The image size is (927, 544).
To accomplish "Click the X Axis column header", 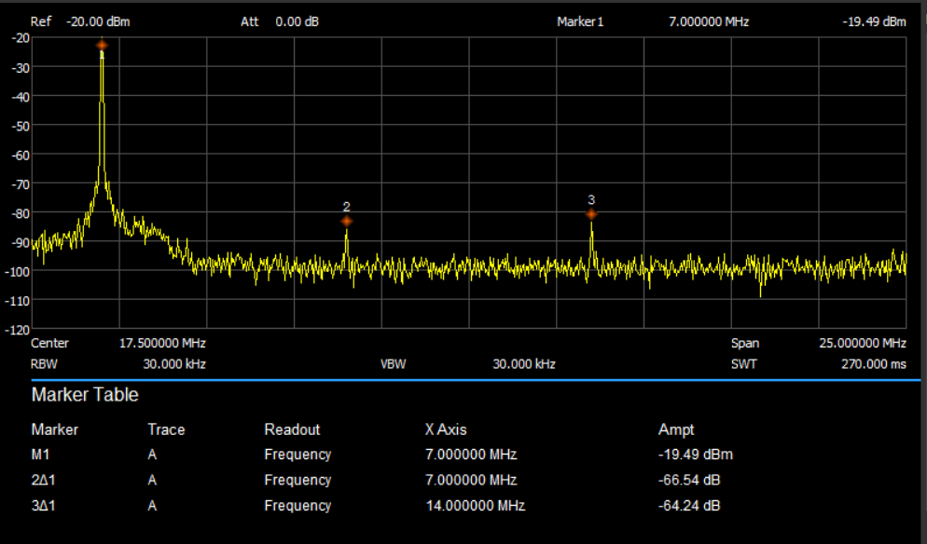I will coord(446,429).
